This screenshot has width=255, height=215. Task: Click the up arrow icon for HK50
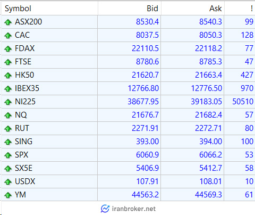click(x=8, y=76)
